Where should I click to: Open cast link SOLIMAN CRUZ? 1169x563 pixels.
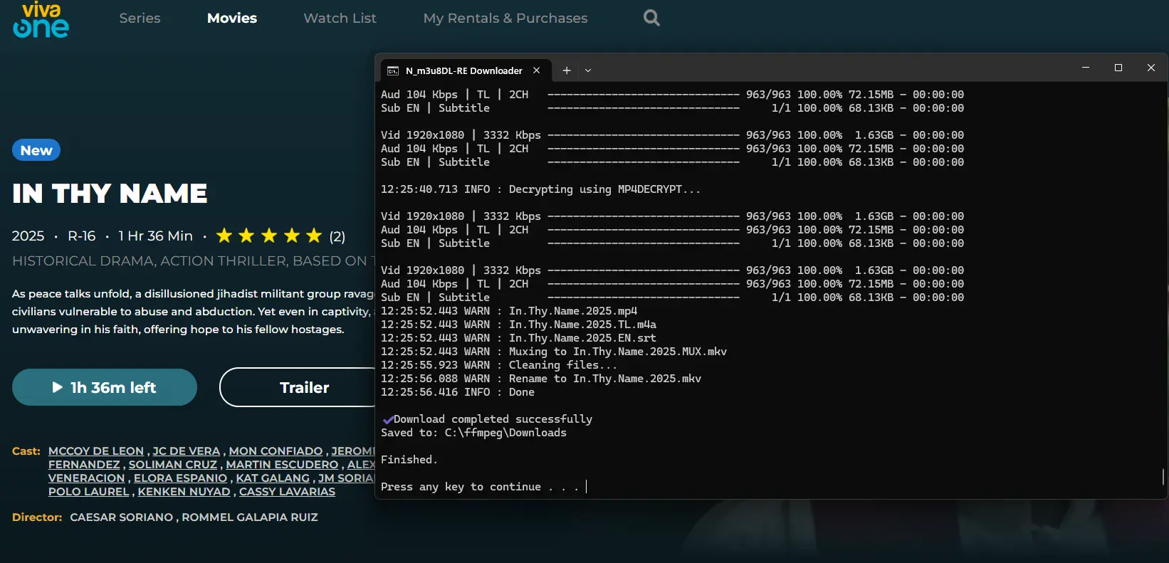(173, 465)
